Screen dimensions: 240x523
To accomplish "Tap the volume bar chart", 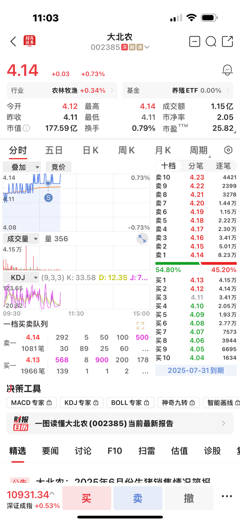I will coord(76,258).
